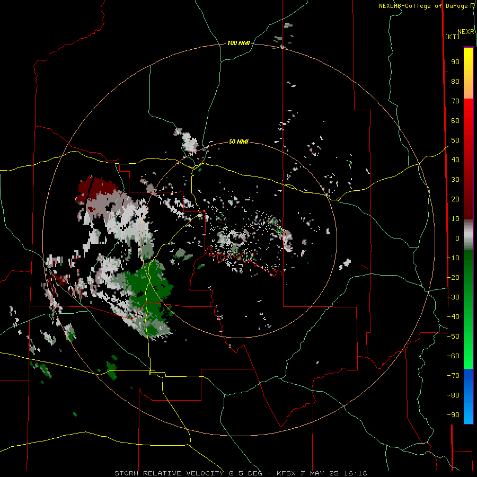Click the -40 value on velocity scale

click(453, 317)
